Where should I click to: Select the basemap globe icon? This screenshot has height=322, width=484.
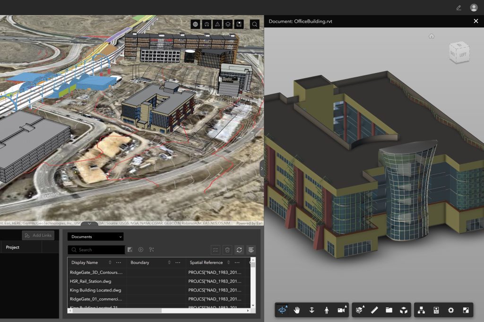click(x=195, y=24)
